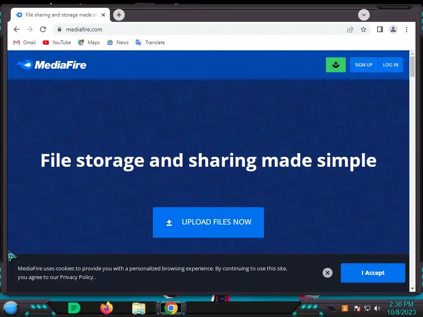Click the cookie notice Privacy Policy text

77,277
